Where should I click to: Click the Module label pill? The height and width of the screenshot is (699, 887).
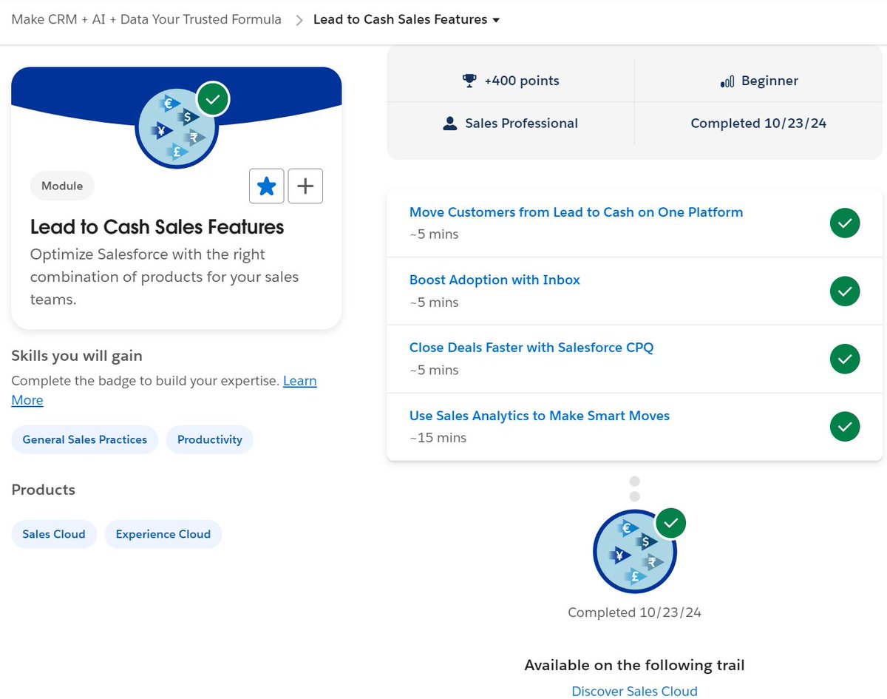point(62,186)
